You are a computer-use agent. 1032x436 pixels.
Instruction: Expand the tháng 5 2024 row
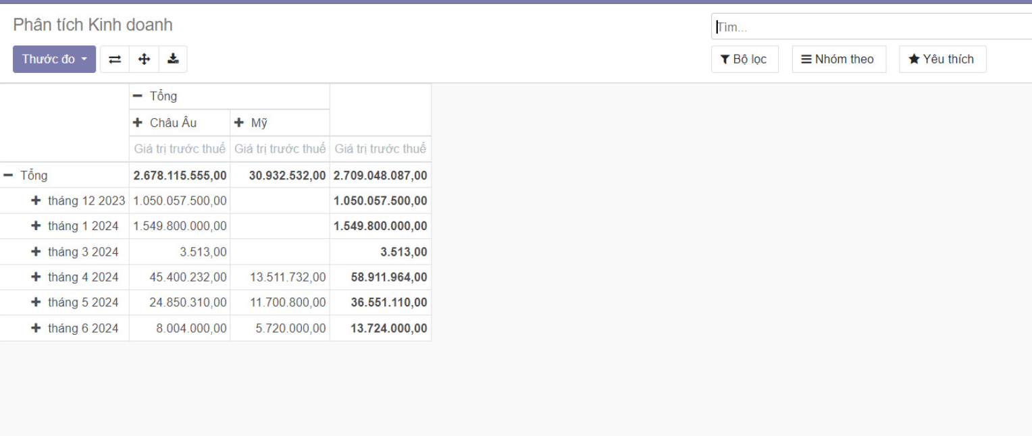click(x=75, y=302)
